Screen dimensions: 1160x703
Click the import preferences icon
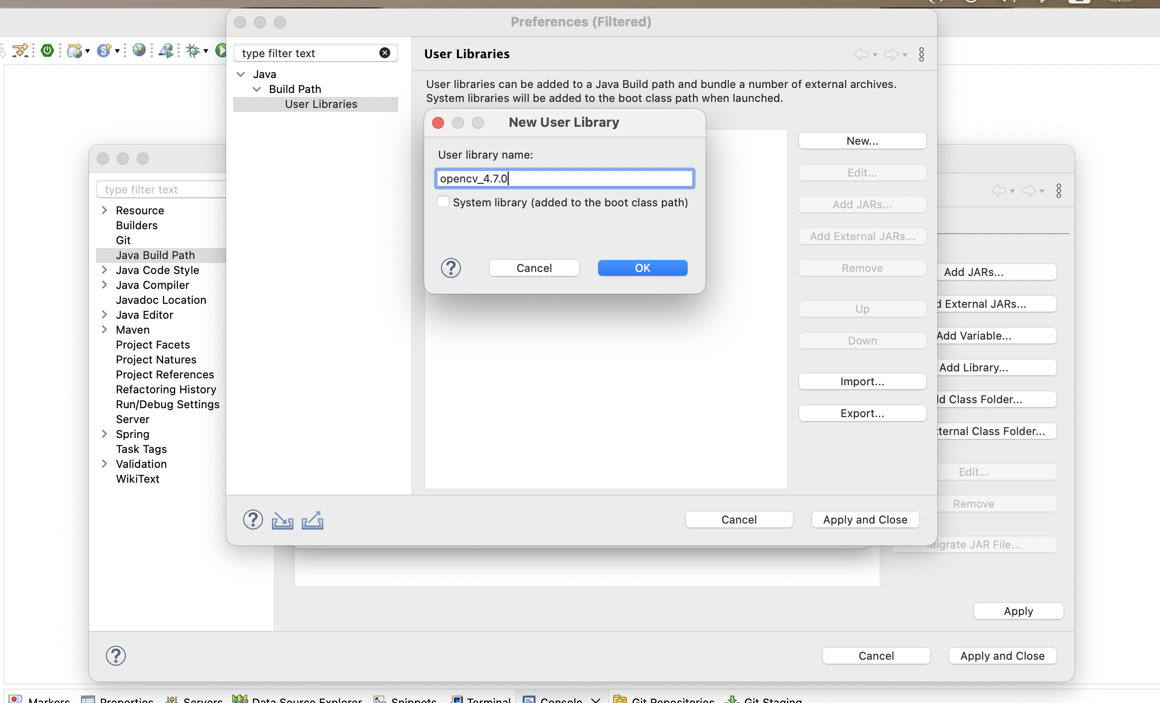click(282, 520)
